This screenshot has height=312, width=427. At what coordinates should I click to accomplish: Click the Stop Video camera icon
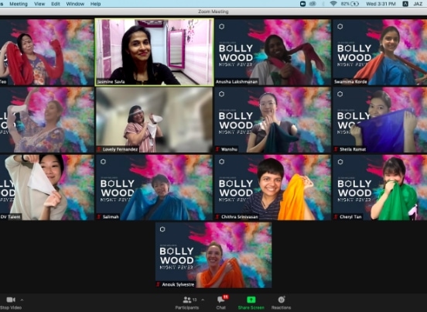point(11,300)
